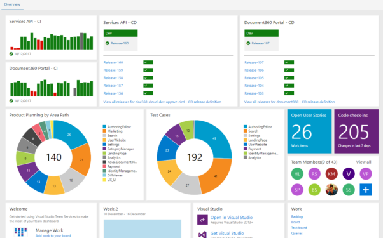Select the 41 slice in Test Cases donut
The height and width of the screenshot is (238, 383).
(x=216, y=176)
